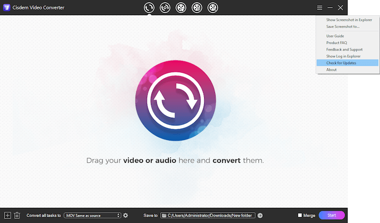The width and height of the screenshot is (380, 223).
Task: Open the disc Rip tab icon
Action: [165, 8]
